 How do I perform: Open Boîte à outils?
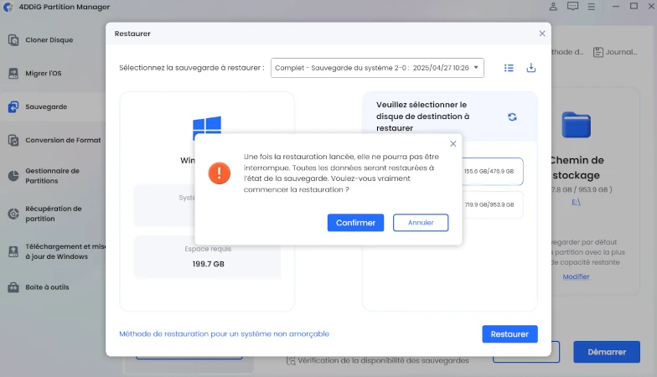click(53, 287)
